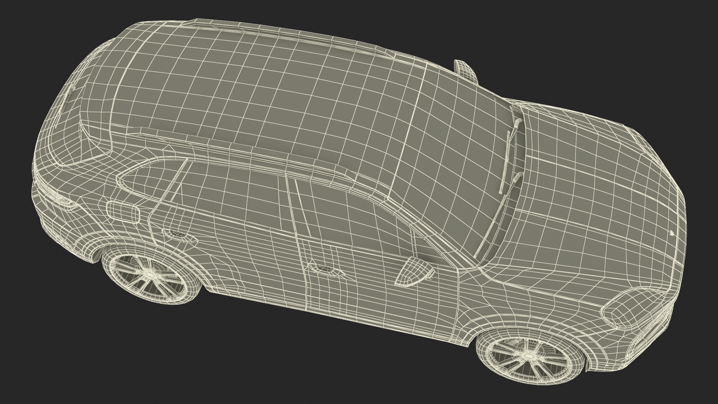This screenshot has width=718, height=404.
Task: Click the fuel cap on rear fender
Action: point(123,212)
